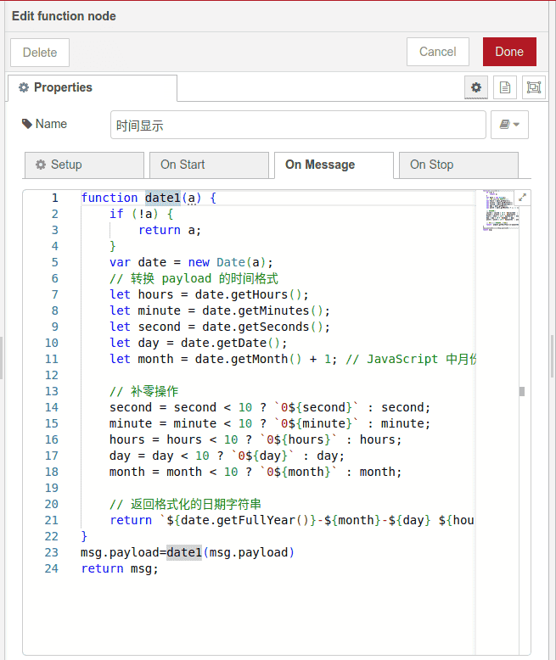Open node appearance settings icon
Image resolution: width=556 pixels, height=660 pixels.
532,87
